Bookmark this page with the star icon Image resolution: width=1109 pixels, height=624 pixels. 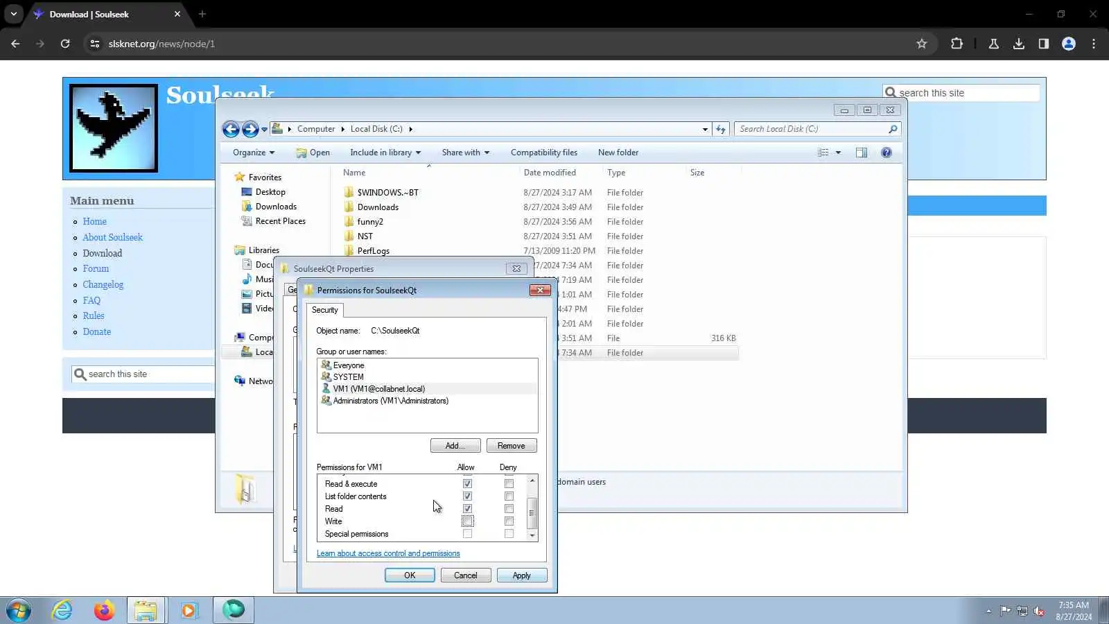pyautogui.click(x=921, y=44)
